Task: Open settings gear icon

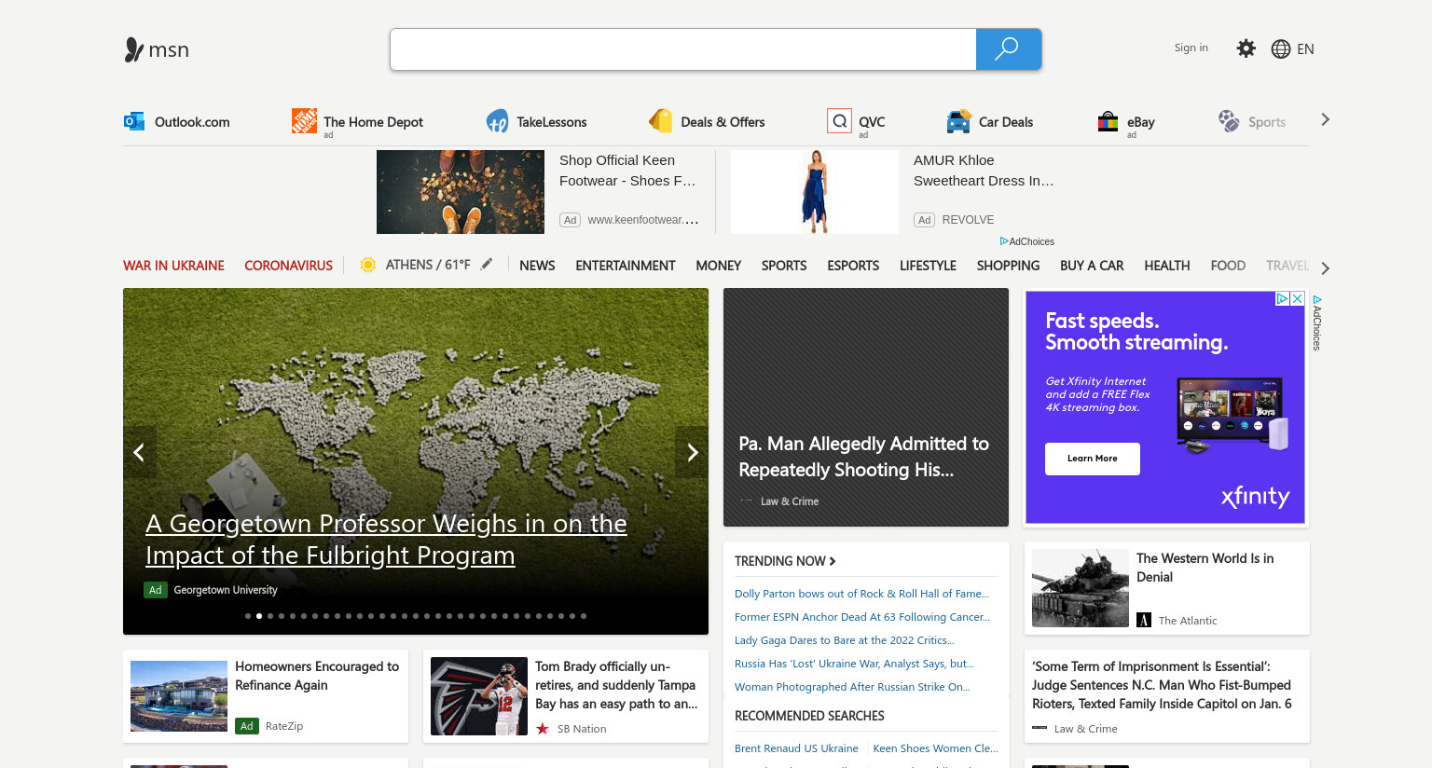Action: pos(1246,48)
